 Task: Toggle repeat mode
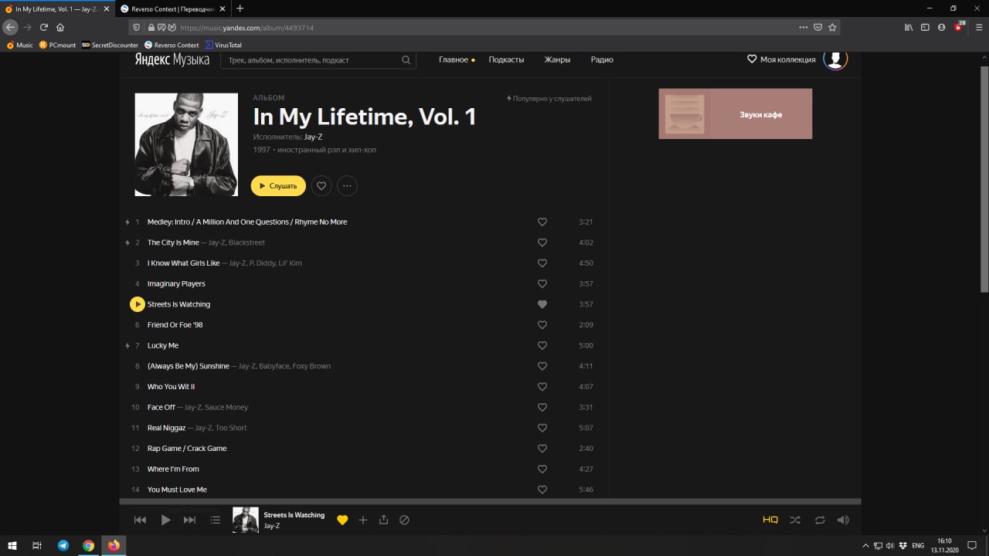(x=820, y=520)
